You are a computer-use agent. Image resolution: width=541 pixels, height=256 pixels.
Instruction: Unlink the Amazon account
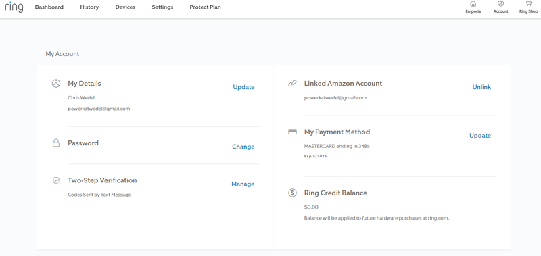481,87
